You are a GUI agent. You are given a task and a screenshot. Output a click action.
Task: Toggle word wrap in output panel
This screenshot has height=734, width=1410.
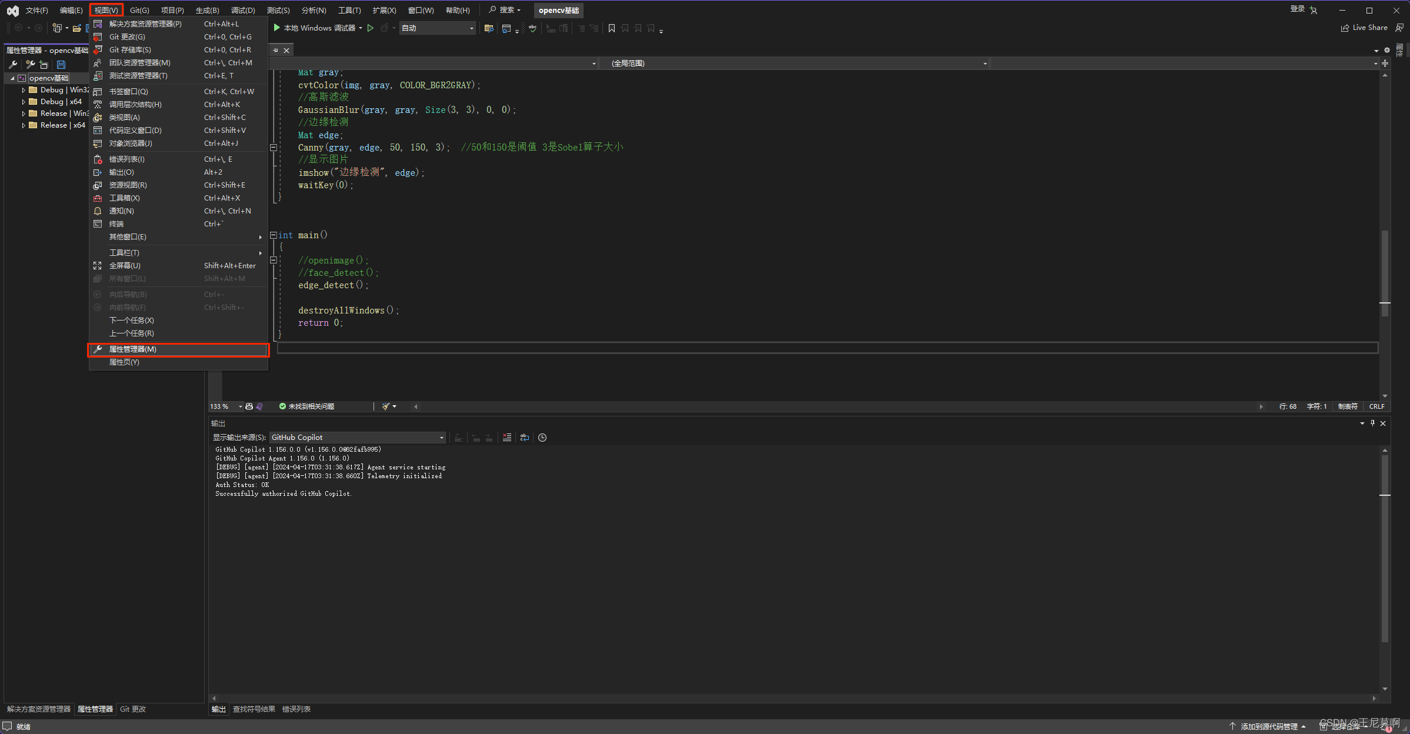click(x=525, y=438)
